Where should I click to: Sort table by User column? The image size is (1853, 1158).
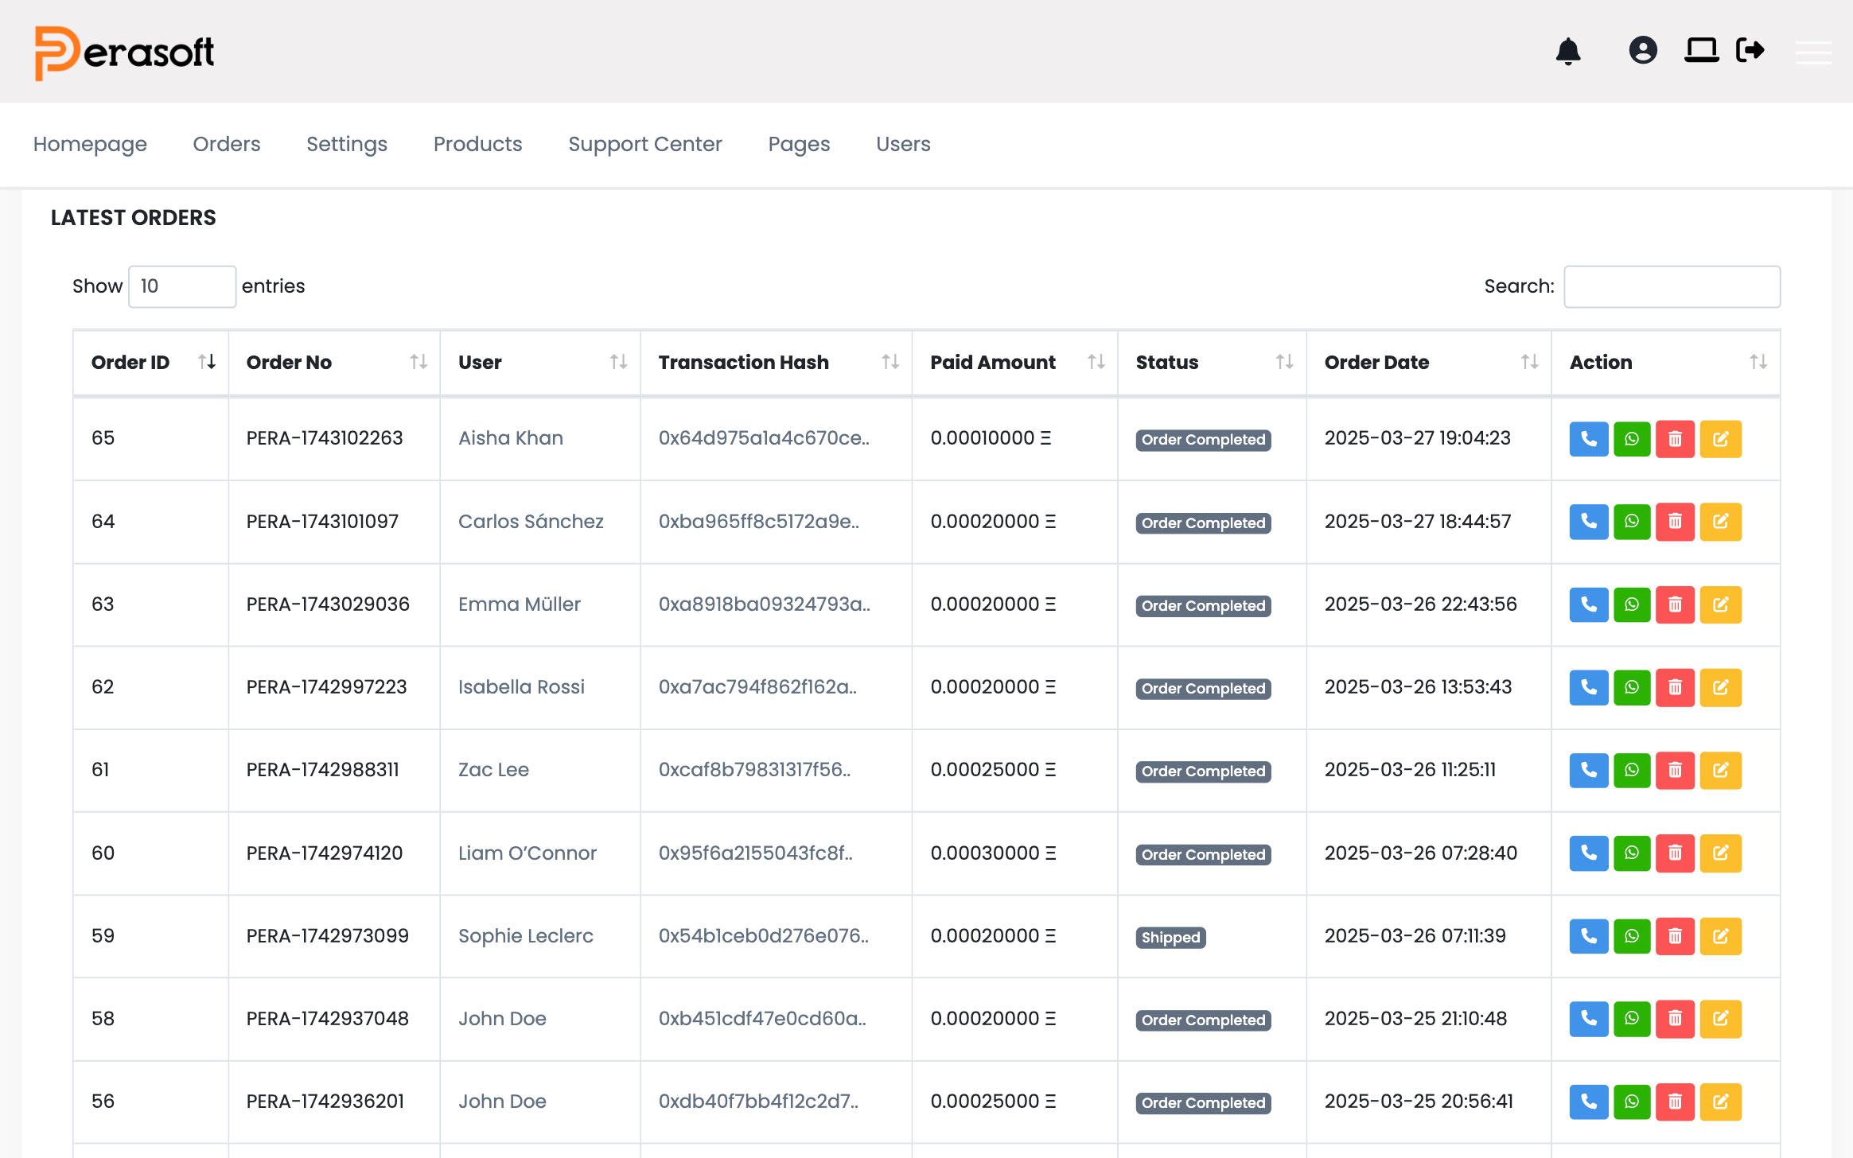point(540,363)
